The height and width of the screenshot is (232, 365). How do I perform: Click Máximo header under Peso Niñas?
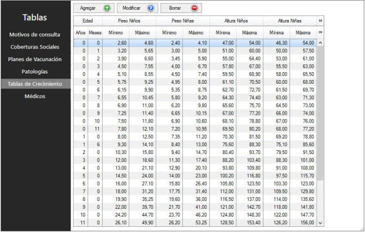(x=196, y=33)
